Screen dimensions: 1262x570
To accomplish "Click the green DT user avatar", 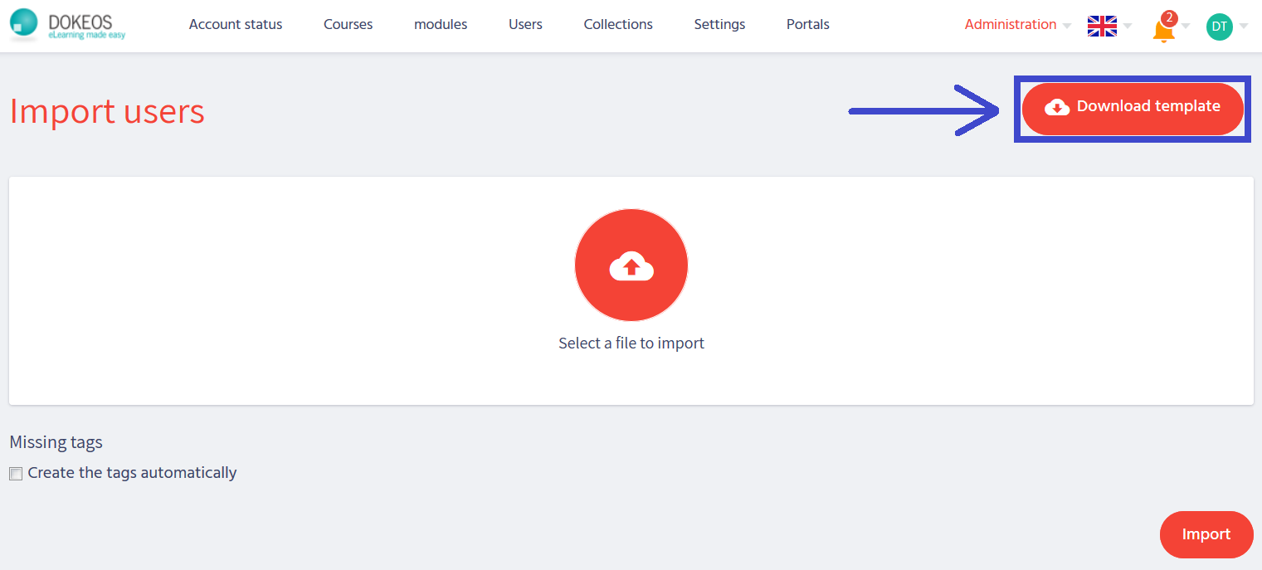I will click(x=1219, y=27).
